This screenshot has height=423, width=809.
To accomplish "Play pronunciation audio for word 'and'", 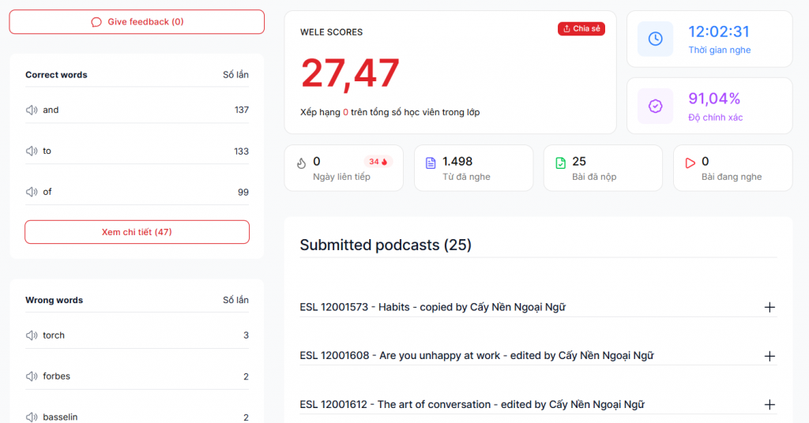I will click(32, 110).
